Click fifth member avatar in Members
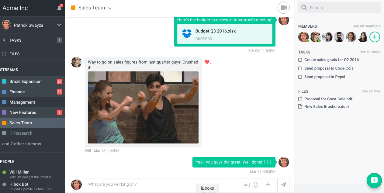This screenshot has height=193, width=384. [351, 37]
